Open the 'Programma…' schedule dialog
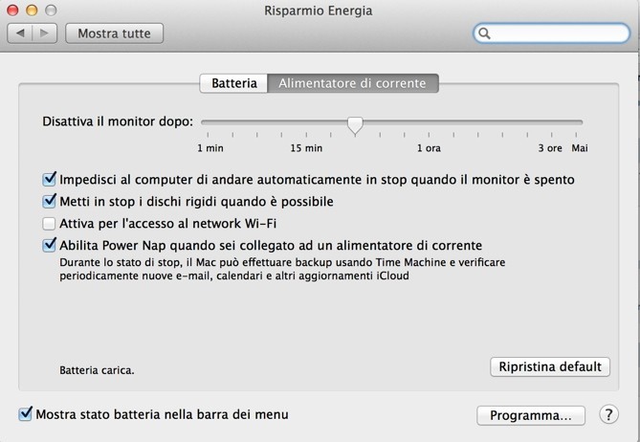 pyautogui.click(x=530, y=415)
